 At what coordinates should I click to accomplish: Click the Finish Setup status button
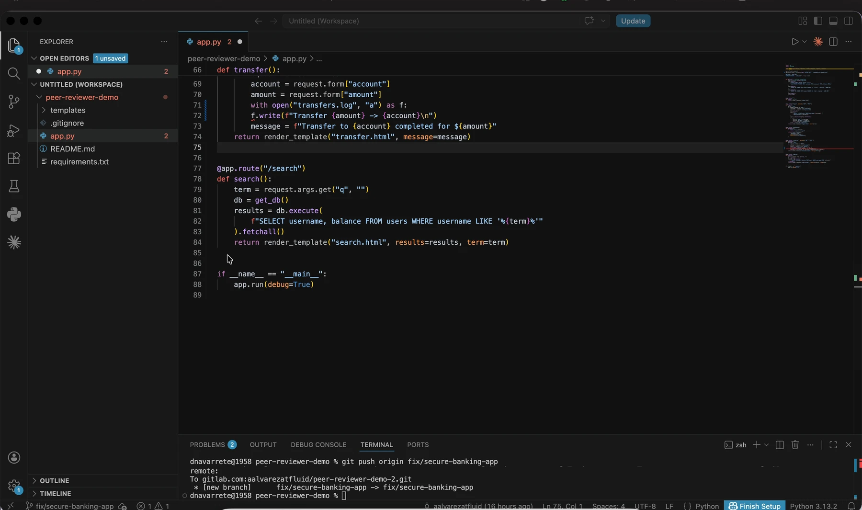(755, 506)
